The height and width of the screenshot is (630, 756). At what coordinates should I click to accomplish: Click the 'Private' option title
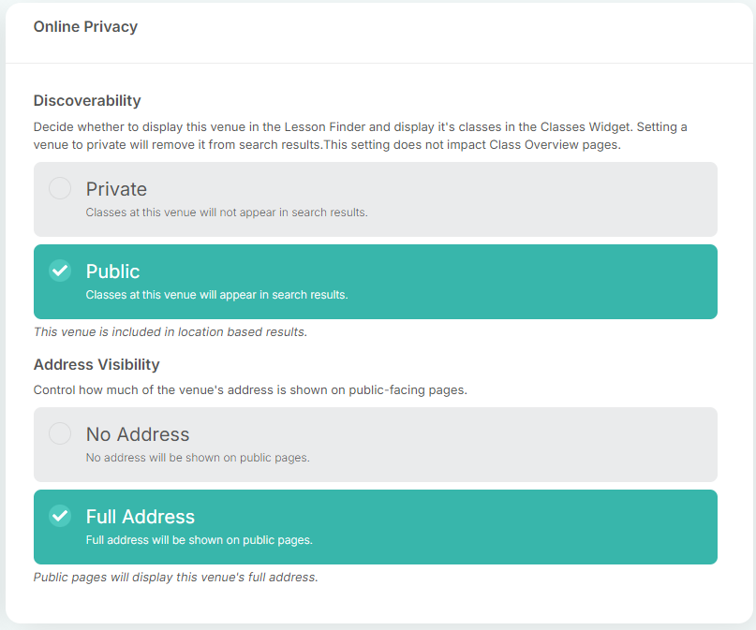[116, 189]
